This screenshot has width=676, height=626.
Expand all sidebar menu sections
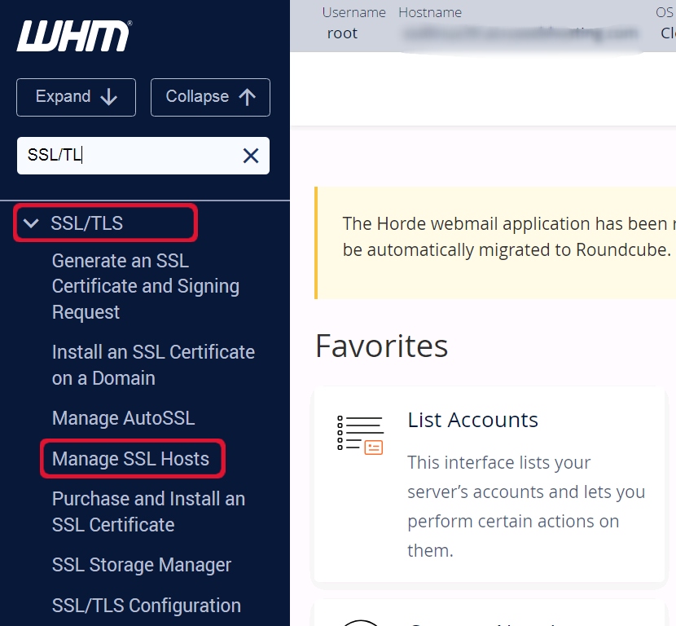pos(76,97)
